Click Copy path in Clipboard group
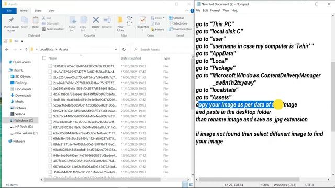The width and height of the screenshot is (335, 188). tap(51, 23)
